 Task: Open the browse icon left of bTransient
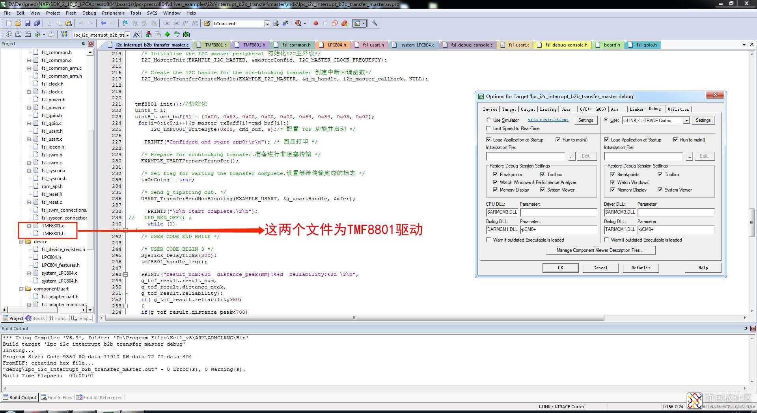[x=207, y=24]
